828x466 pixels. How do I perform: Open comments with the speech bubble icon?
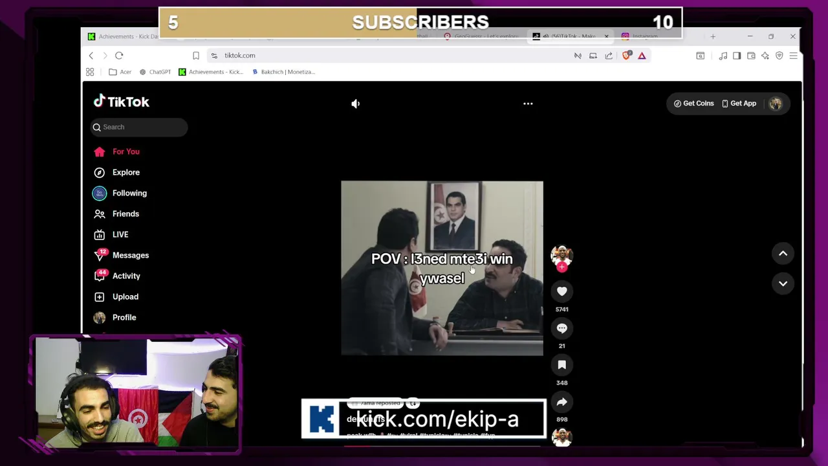561,329
